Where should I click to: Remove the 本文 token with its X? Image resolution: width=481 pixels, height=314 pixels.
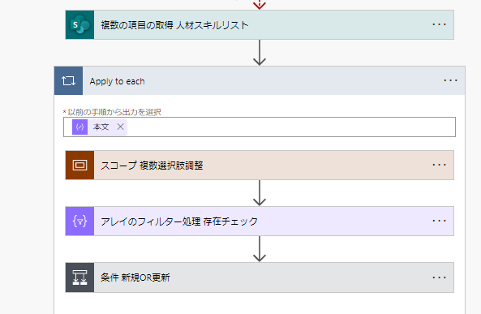pyautogui.click(x=121, y=127)
